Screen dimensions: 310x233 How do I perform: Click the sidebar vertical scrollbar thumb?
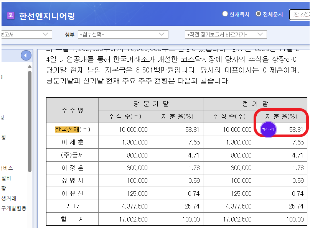[x=30, y=121]
